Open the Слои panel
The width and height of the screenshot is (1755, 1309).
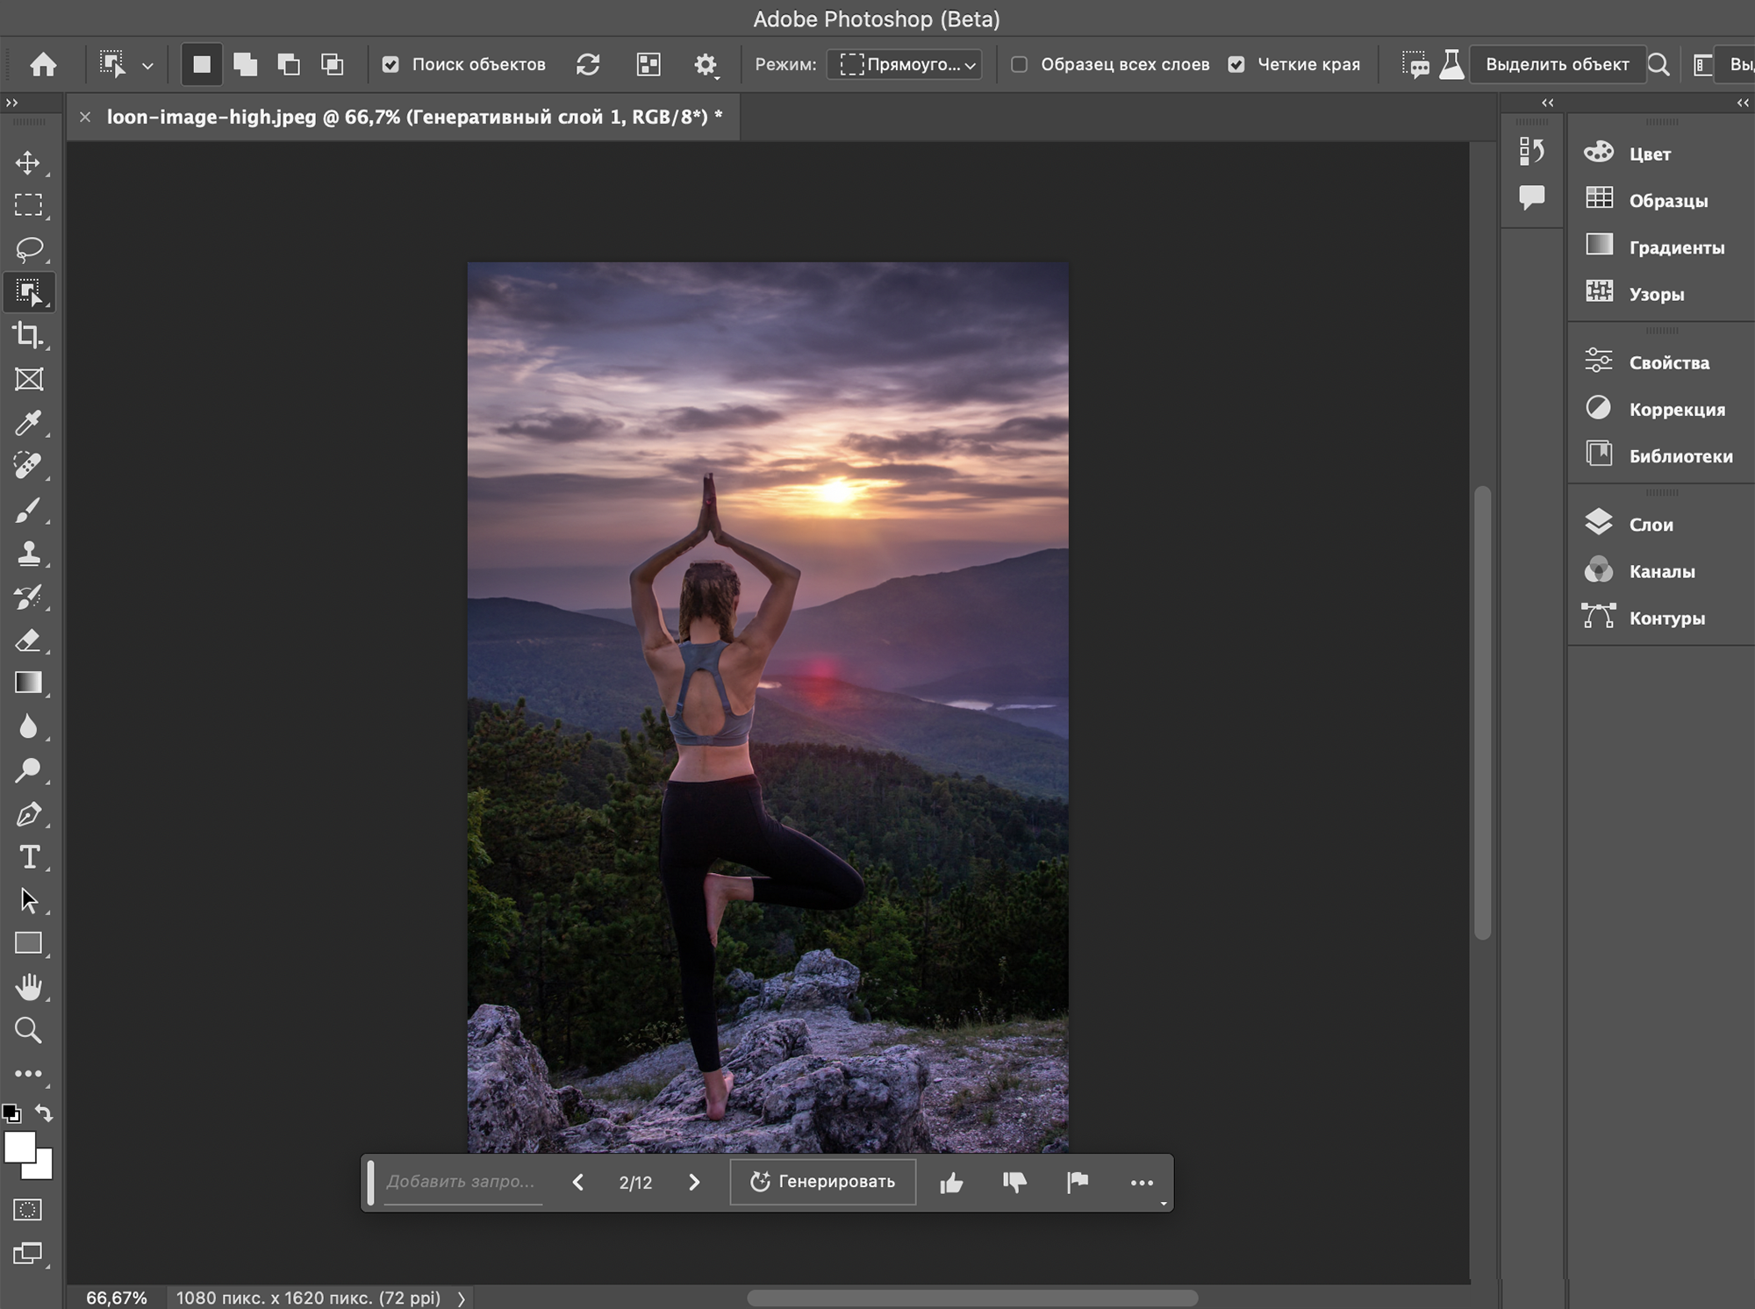click(1651, 524)
